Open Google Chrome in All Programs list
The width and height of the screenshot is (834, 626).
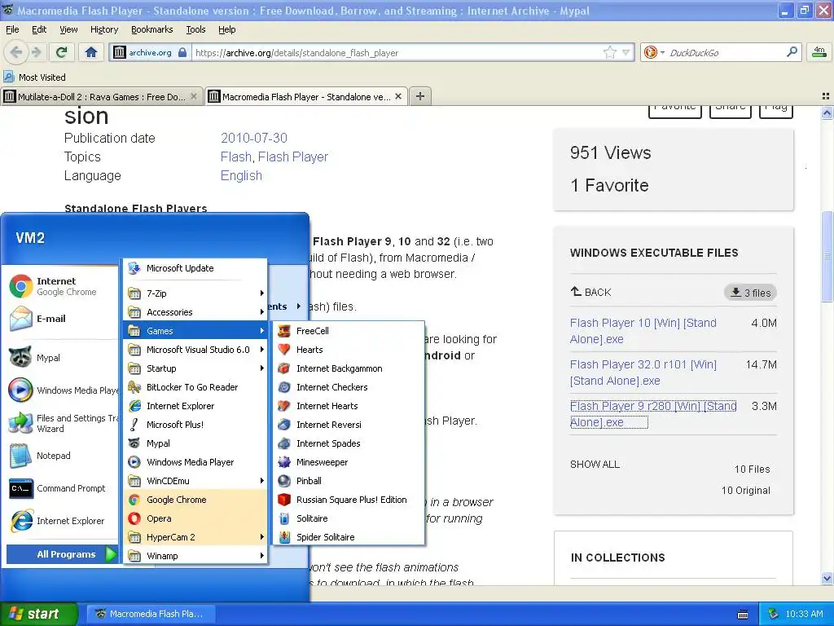pos(195,500)
